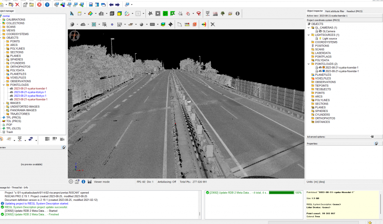383x224 pixels.
Task: Select the TRAJECTORIES folder
Action: point(20,114)
